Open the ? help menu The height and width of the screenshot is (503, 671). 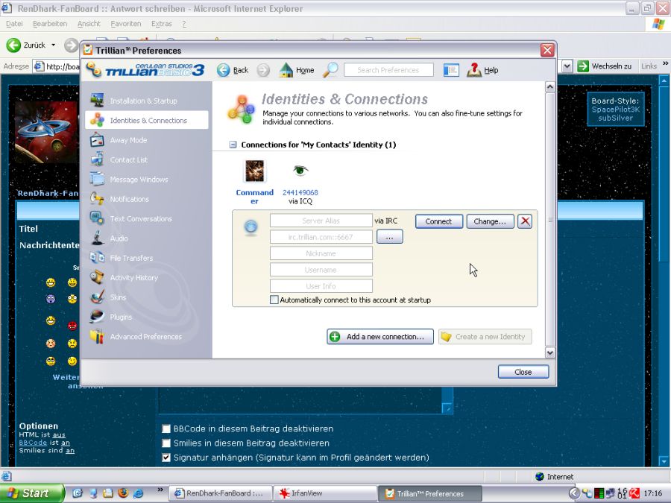(184, 24)
